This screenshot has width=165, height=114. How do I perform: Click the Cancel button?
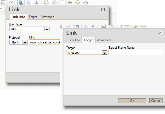pyautogui.click(x=156, y=101)
